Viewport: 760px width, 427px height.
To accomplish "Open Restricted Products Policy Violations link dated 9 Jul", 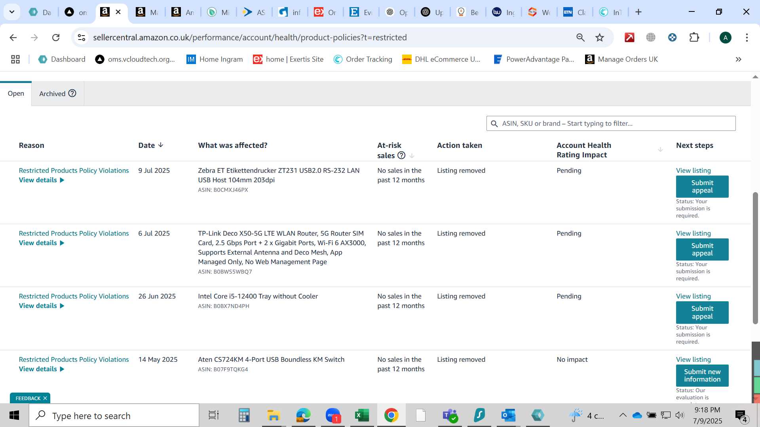I will click(74, 170).
